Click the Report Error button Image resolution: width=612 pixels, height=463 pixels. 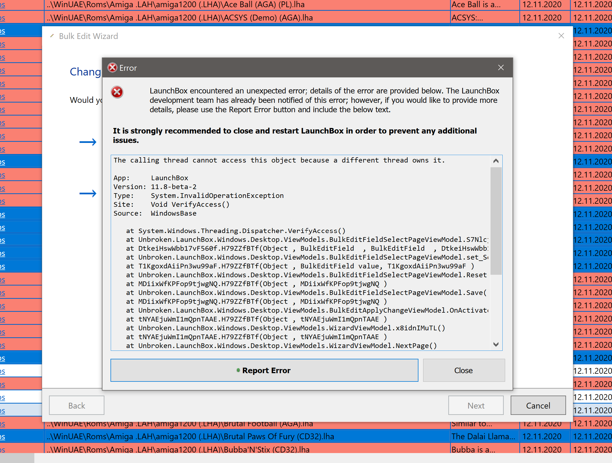click(264, 370)
